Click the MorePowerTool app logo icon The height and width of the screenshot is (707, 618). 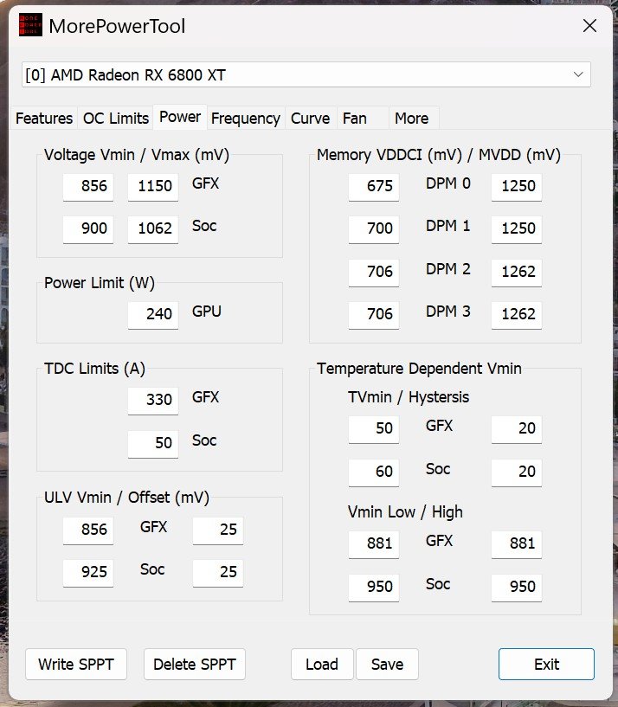[x=30, y=25]
